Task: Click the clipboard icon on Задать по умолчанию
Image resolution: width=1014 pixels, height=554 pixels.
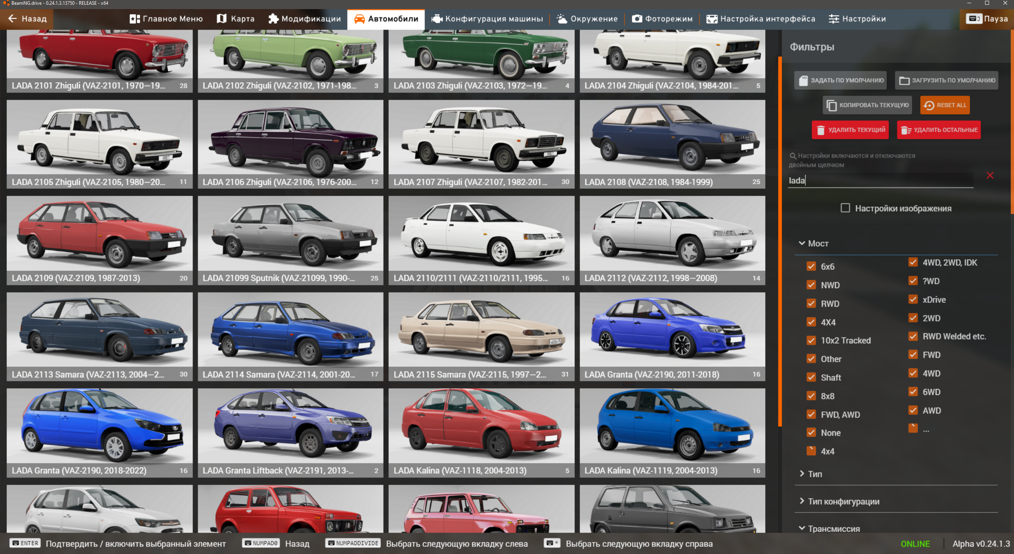Action: [803, 80]
